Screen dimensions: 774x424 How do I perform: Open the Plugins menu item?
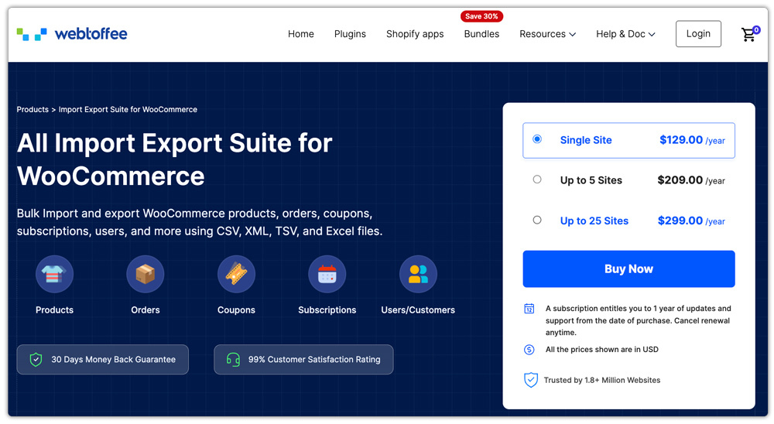click(350, 34)
